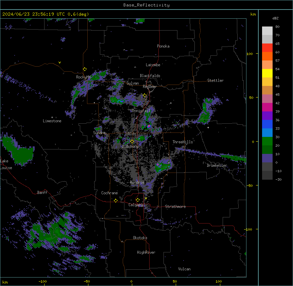Image resolution: width=293 pixels, height=286 pixels.
Task: Click the Innisfail city label
Action: pyautogui.click(x=141, y=111)
